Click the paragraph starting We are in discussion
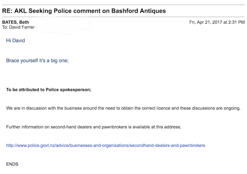 [x=123, y=108]
